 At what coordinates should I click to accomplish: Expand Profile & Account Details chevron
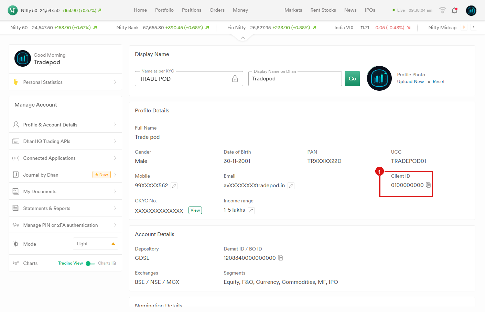[115, 124]
